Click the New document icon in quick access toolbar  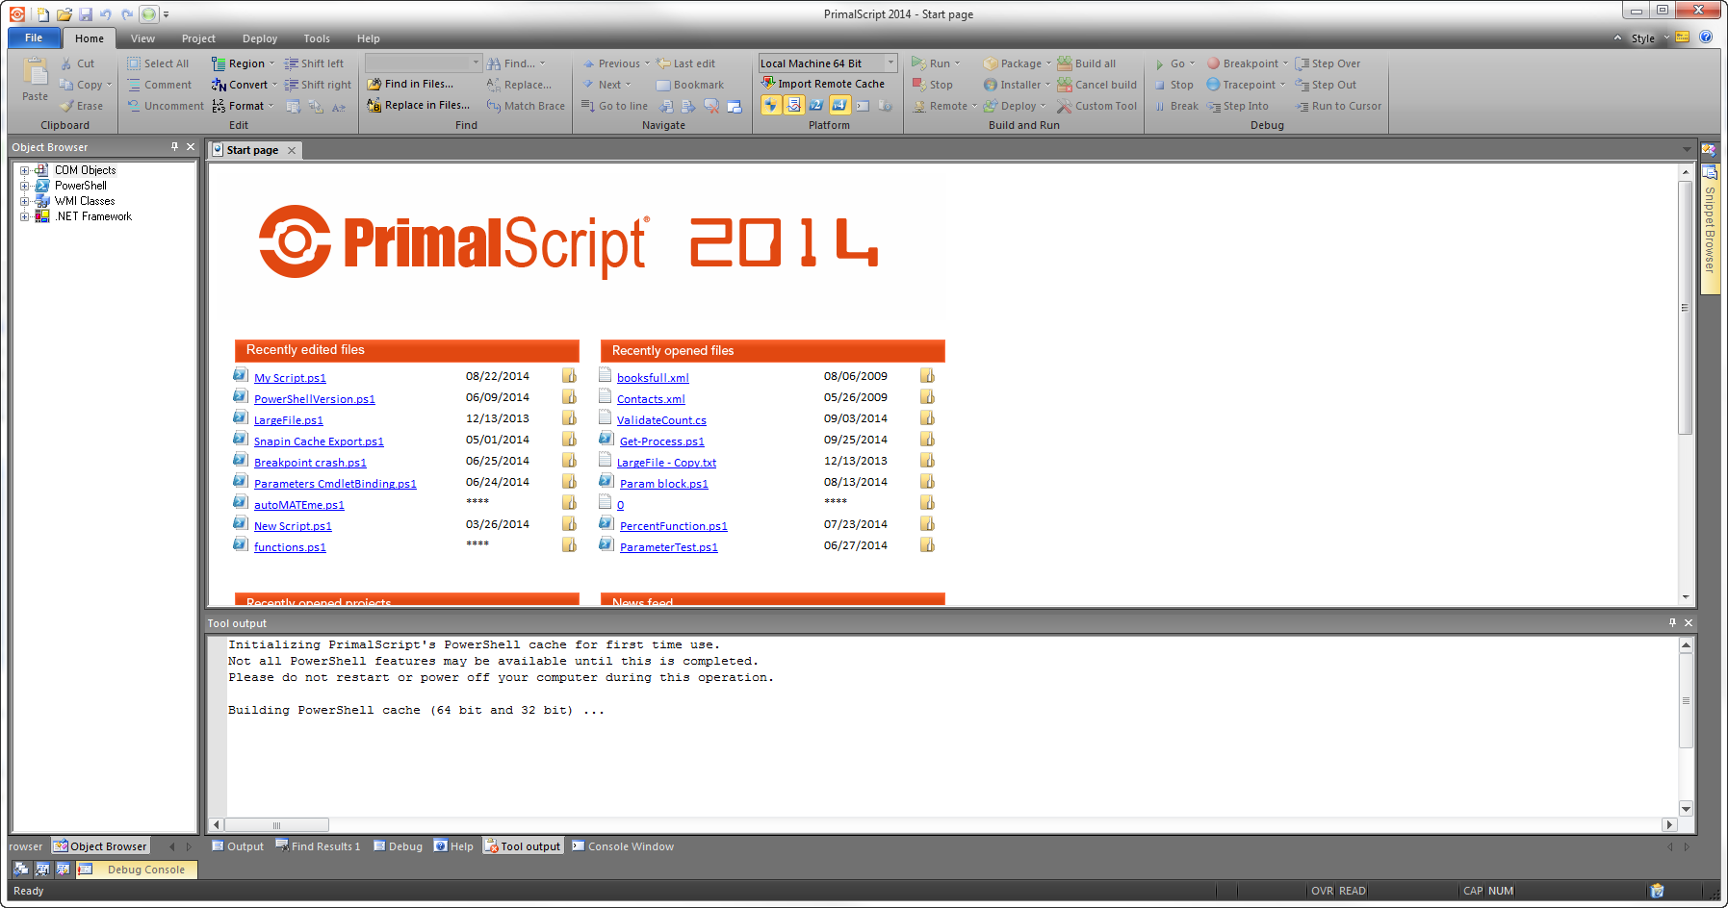43,14
